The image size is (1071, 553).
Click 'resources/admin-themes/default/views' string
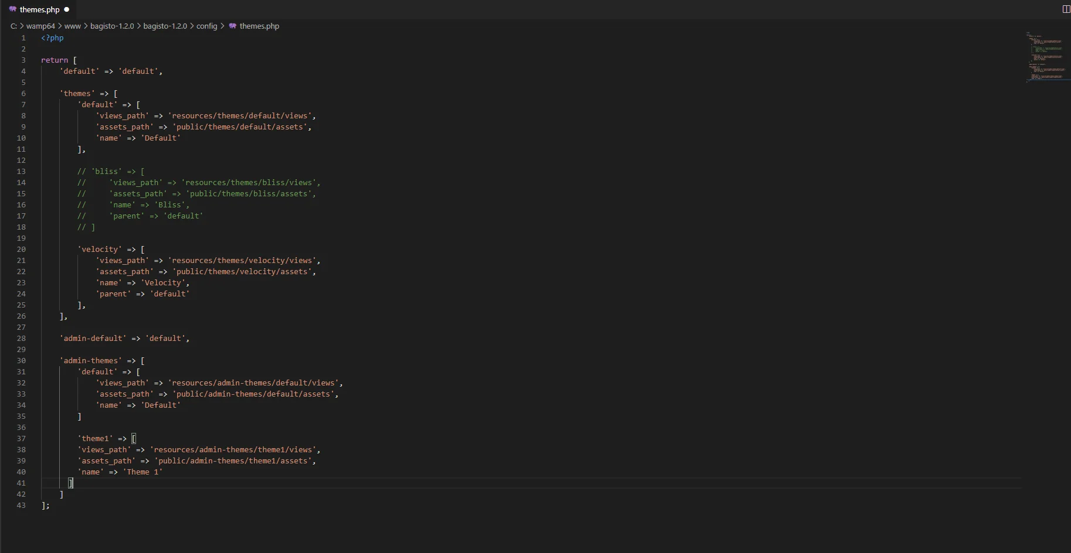pos(253,383)
